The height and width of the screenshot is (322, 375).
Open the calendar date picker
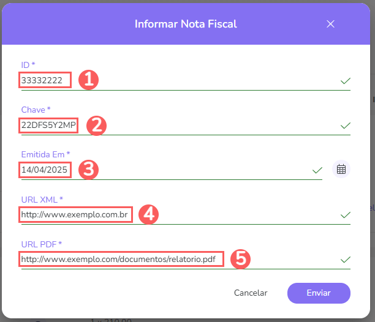tap(341, 170)
